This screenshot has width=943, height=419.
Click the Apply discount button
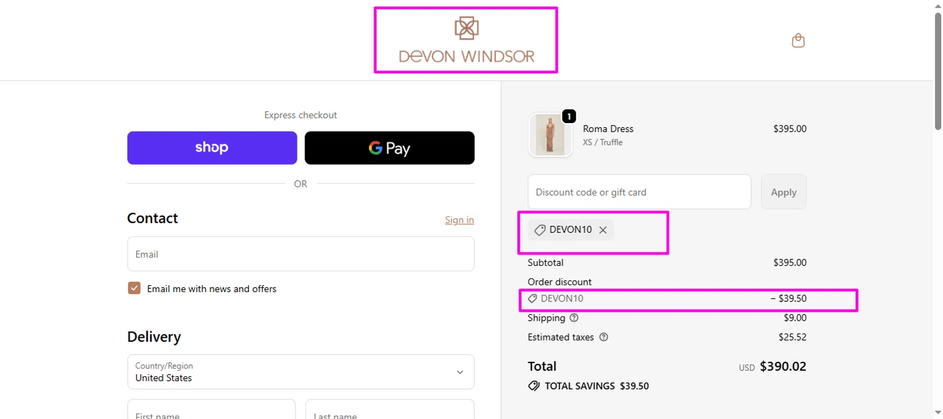pyautogui.click(x=783, y=192)
